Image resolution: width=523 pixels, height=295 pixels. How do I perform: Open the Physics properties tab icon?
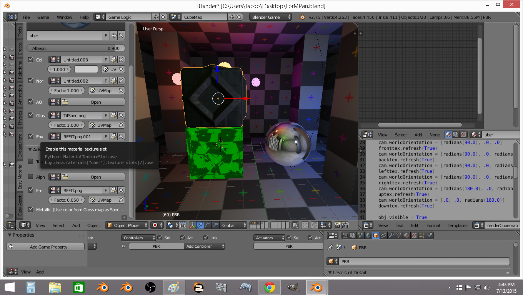click(x=430, y=235)
